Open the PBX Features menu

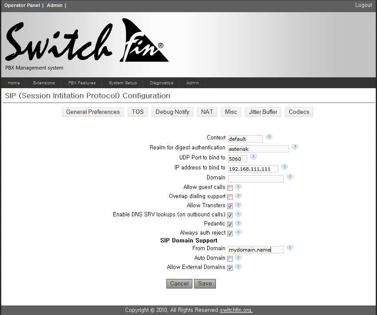click(82, 83)
